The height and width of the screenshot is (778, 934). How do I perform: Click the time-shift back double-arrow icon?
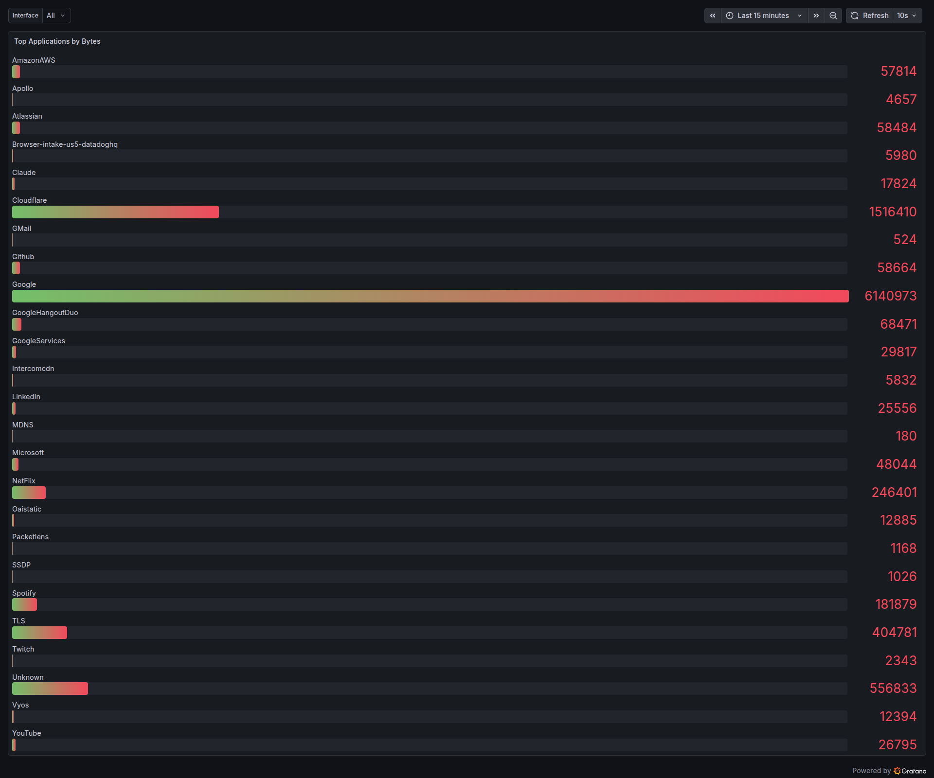(x=712, y=16)
